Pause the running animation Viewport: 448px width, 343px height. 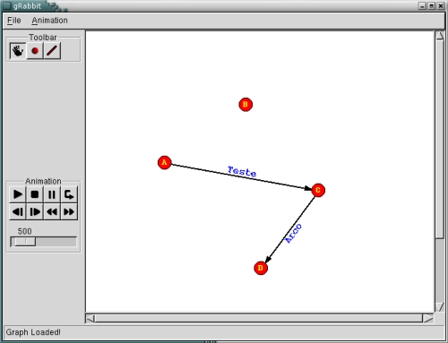click(52, 194)
